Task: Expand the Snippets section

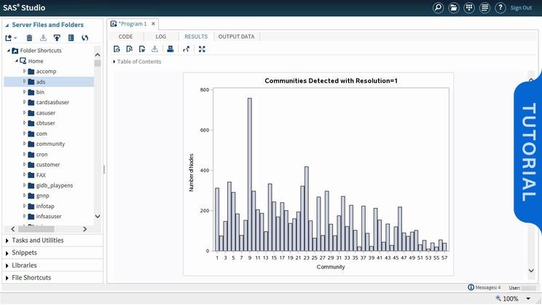Action: pos(7,253)
